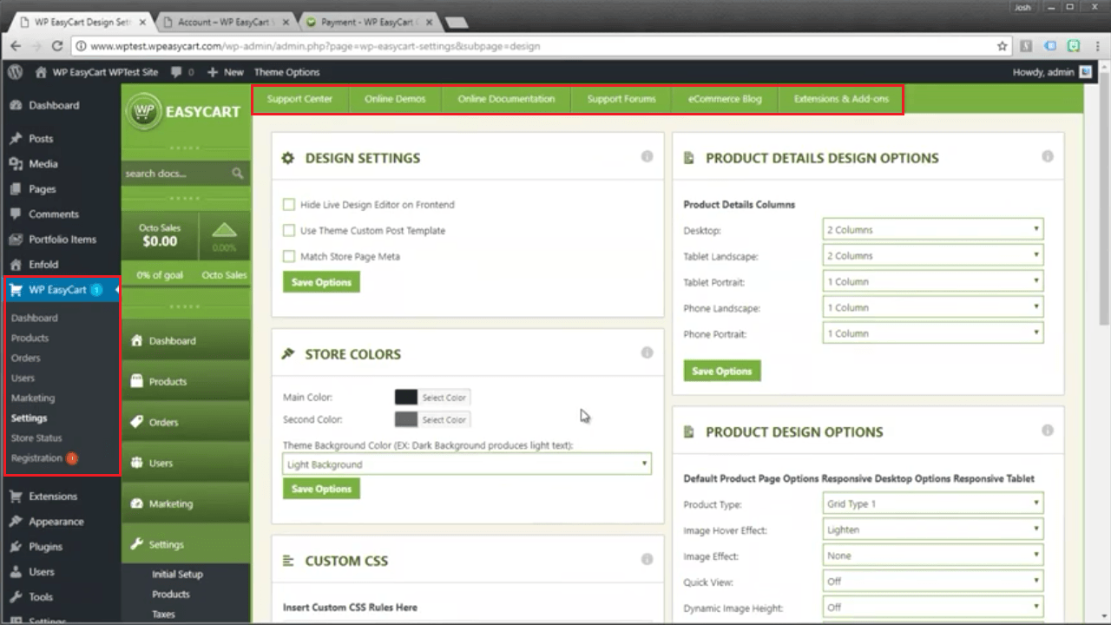This screenshot has height=625, width=1111.
Task: Switch to Payment - WP EasyCart browser tab
Action: click(x=368, y=22)
